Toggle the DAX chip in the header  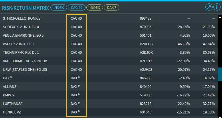(111, 7)
